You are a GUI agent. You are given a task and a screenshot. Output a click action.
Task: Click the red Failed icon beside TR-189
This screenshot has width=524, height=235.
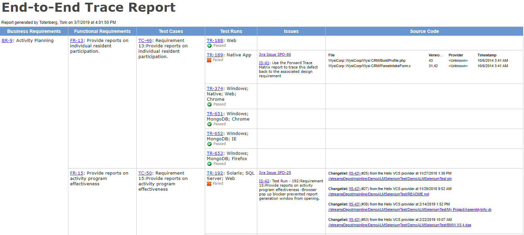(209, 60)
